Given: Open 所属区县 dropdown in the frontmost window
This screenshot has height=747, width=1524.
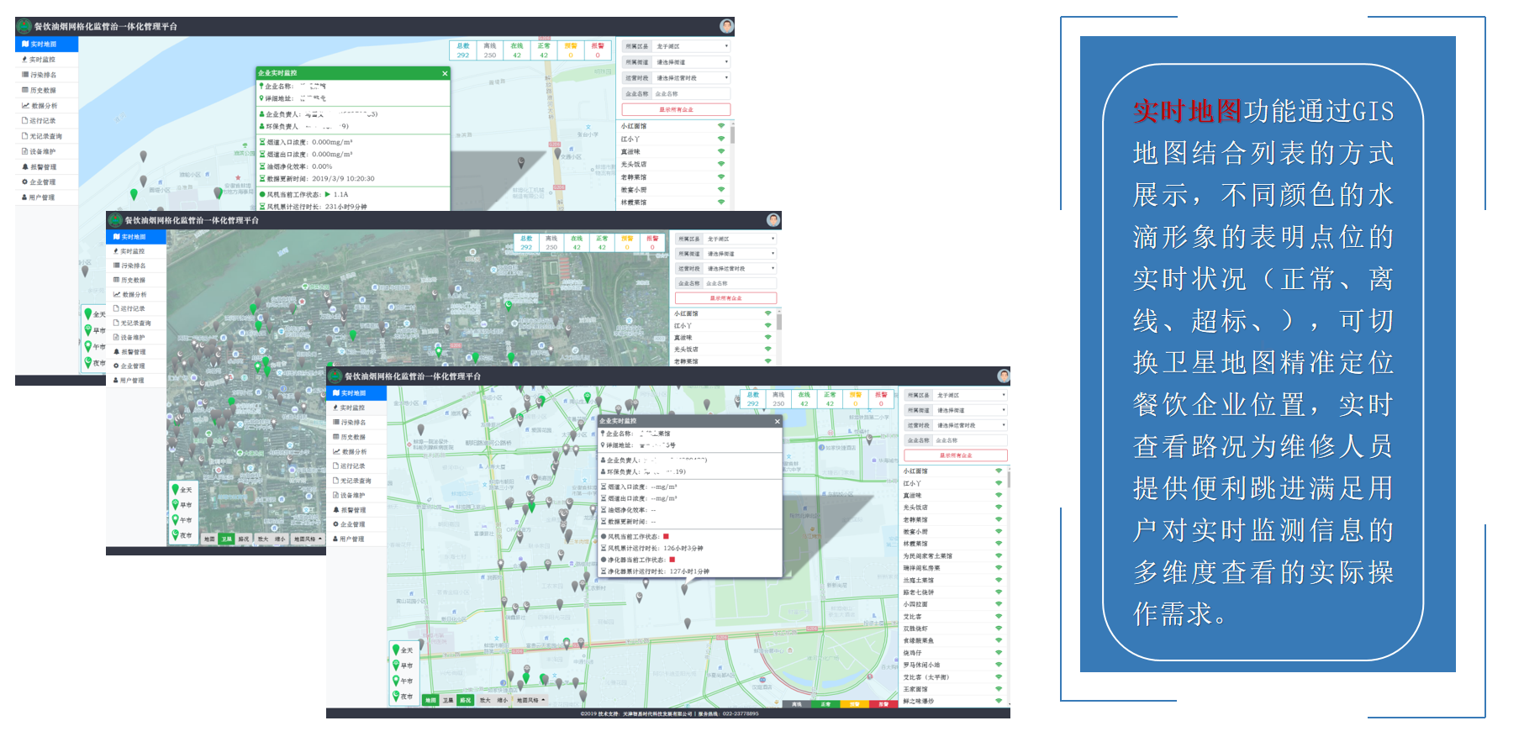Looking at the screenshot, I should 970,395.
